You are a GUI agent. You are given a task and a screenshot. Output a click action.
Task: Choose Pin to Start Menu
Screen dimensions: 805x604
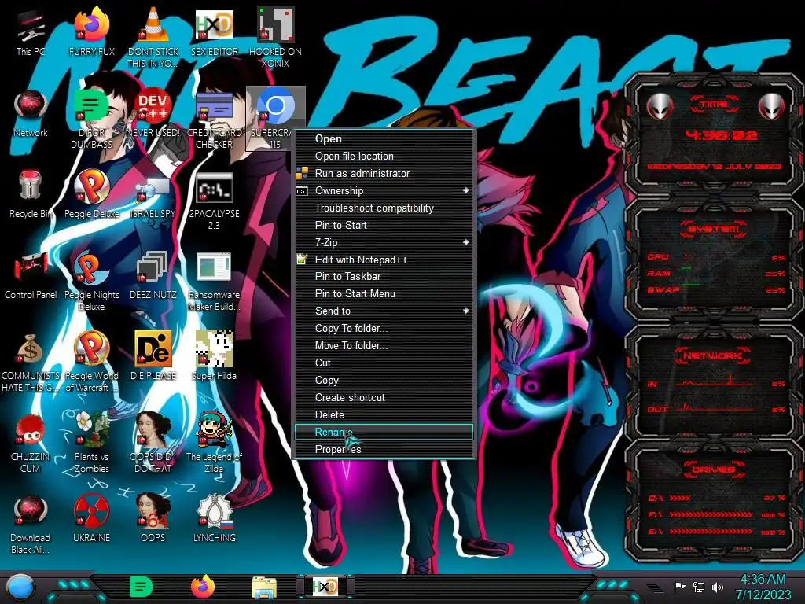pyautogui.click(x=384, y=294)
